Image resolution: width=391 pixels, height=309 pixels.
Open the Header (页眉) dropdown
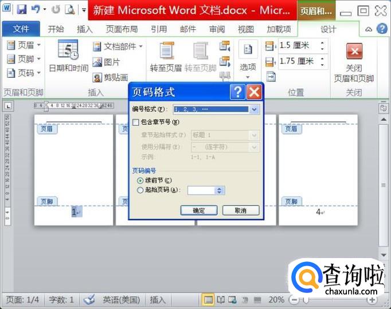(x=24, y=45)
